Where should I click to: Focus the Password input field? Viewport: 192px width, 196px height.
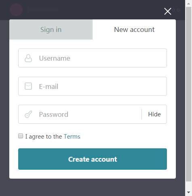pos(80,114)
